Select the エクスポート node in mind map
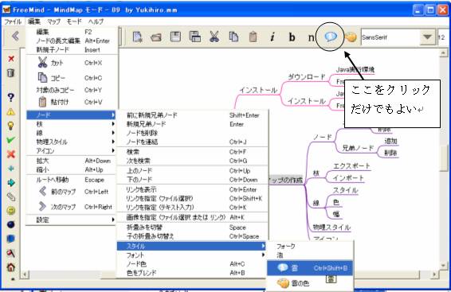 pos(351,166)
